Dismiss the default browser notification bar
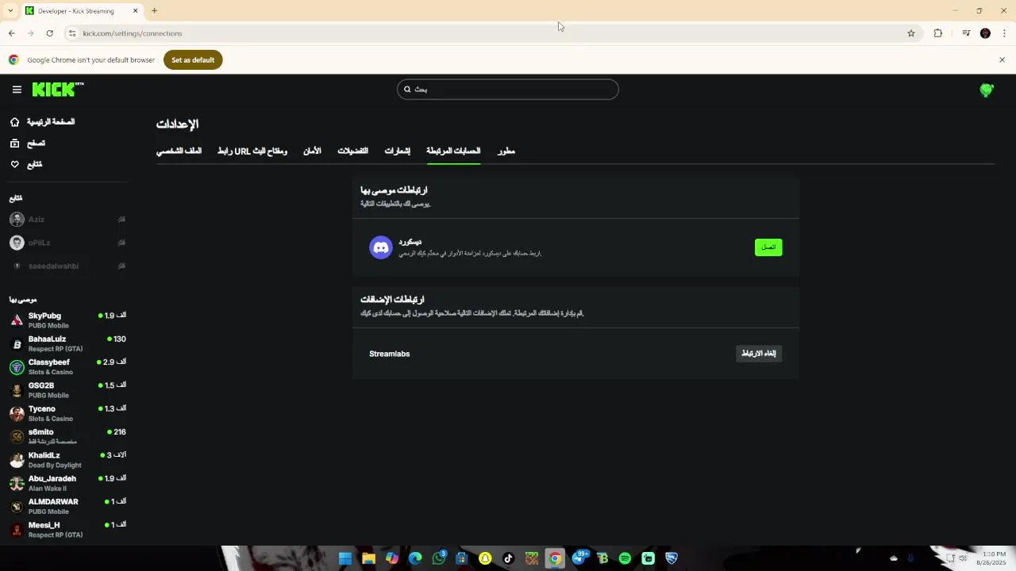The width and height of the screenshot is (1016, 571). (x=1002, y=60)
